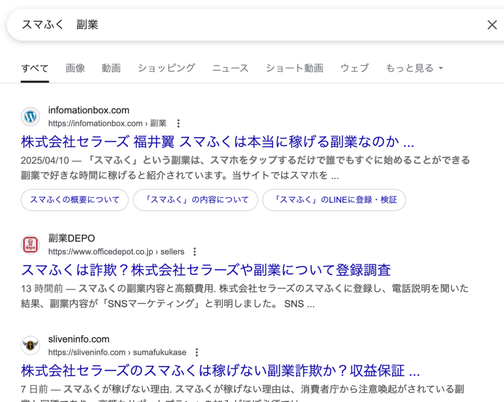This screenshot has height=402, width=504.
Task: Click the sliveninfo.com winged favicon
Action: [x=31, y=345]
